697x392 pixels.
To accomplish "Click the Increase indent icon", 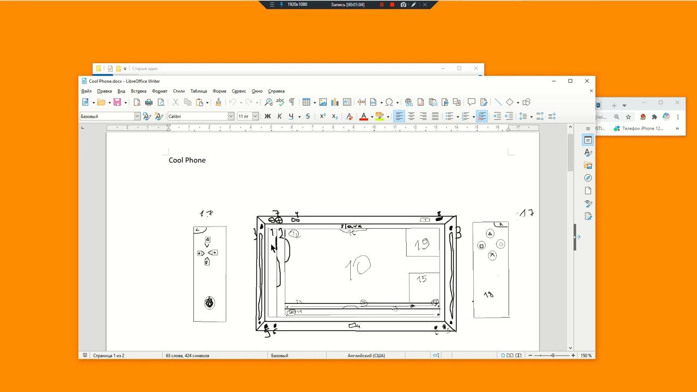I will tap(497, 117).
